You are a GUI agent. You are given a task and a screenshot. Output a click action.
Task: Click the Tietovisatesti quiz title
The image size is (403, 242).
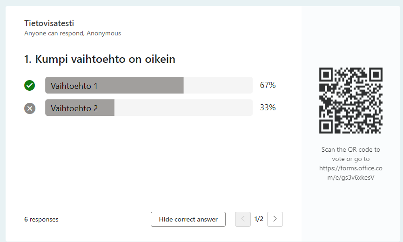[x=49, y=23]
